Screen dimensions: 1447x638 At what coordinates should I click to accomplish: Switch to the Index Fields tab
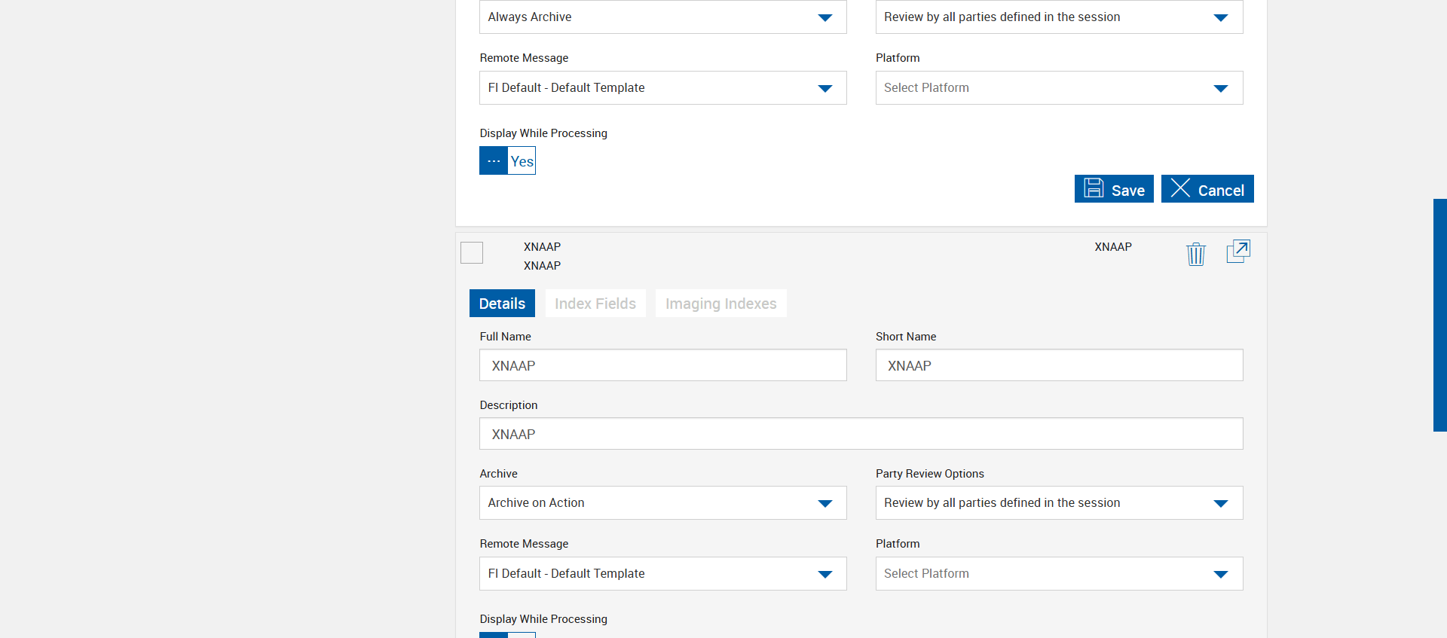[595, 304]
